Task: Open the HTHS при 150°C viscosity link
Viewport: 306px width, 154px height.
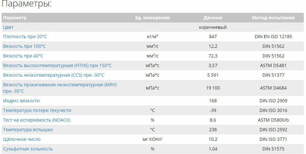Action: 58,65
